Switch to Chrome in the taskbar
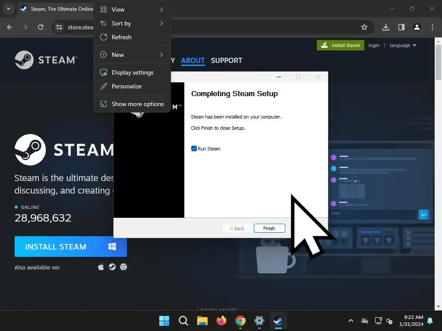Screen dimensions: 442x331 point(240,321)
